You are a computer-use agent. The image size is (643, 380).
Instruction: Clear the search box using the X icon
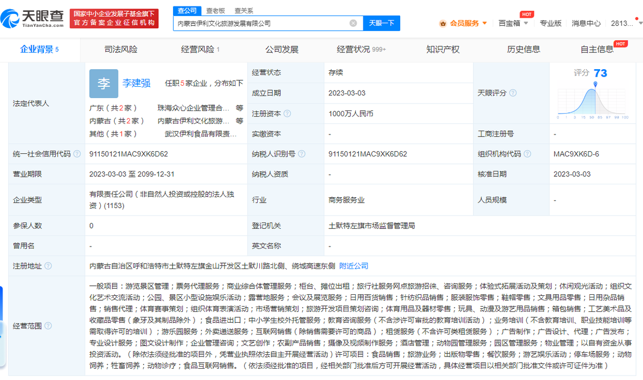353,23
